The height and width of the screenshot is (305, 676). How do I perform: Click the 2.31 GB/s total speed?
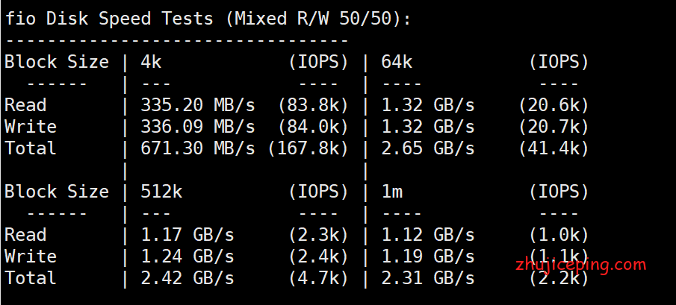[x=428, y=278]
